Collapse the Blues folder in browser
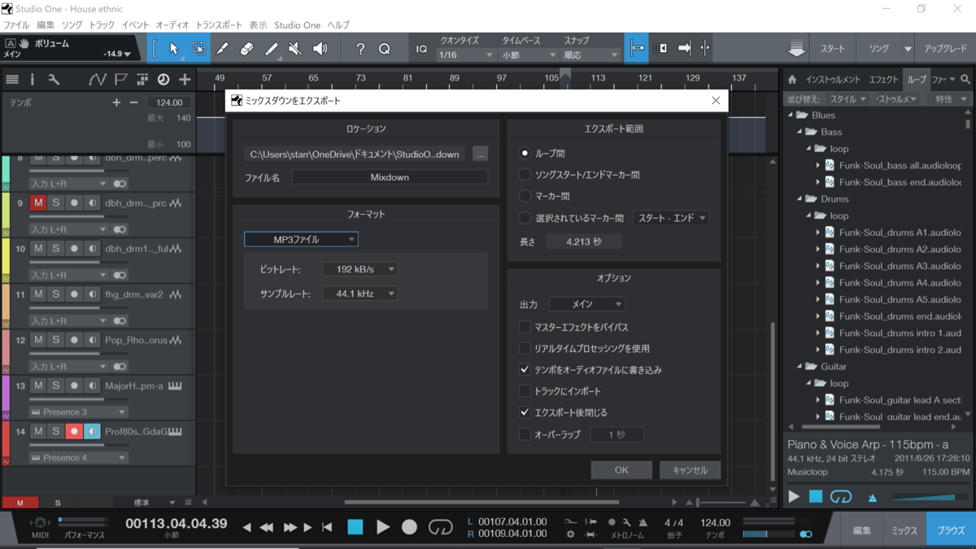The image size is (976, 549). point(790,115)
